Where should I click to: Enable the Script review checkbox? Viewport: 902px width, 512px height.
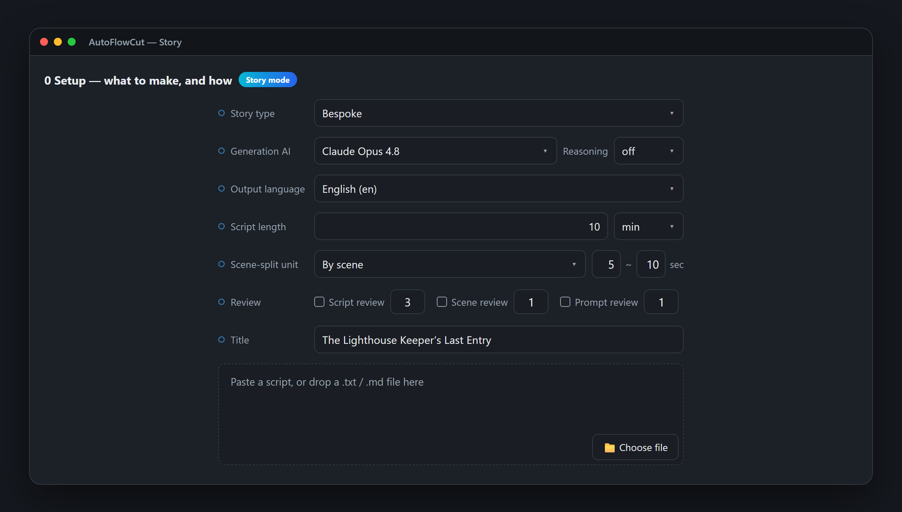(x=319, y=302)
